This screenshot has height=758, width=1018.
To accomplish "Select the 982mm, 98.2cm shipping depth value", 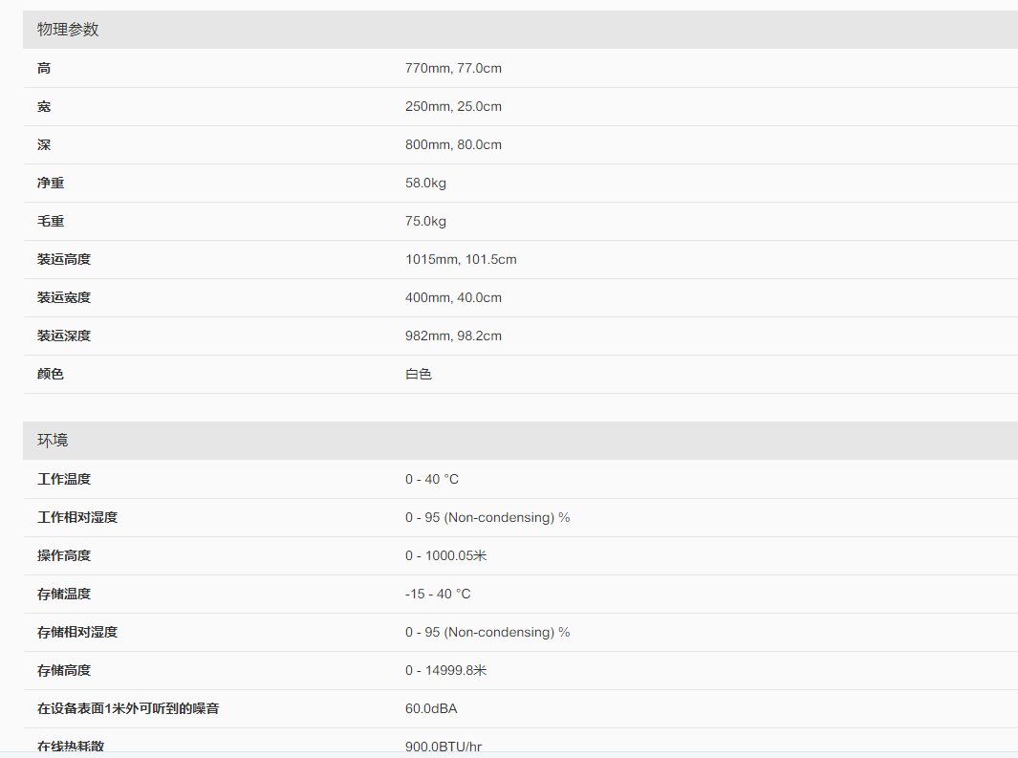I will click(453, 336).
